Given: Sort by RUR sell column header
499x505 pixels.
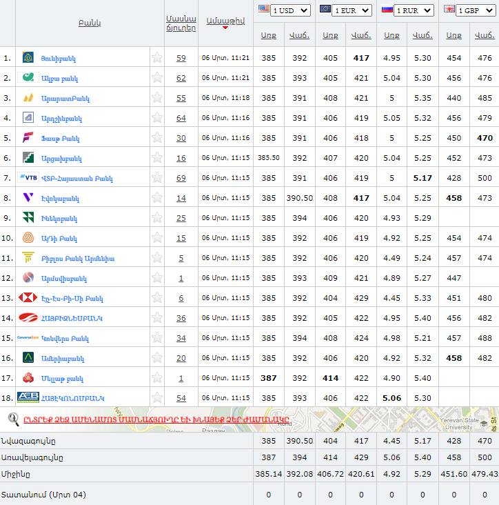Looking at the screenshot, I should (422, 35).
